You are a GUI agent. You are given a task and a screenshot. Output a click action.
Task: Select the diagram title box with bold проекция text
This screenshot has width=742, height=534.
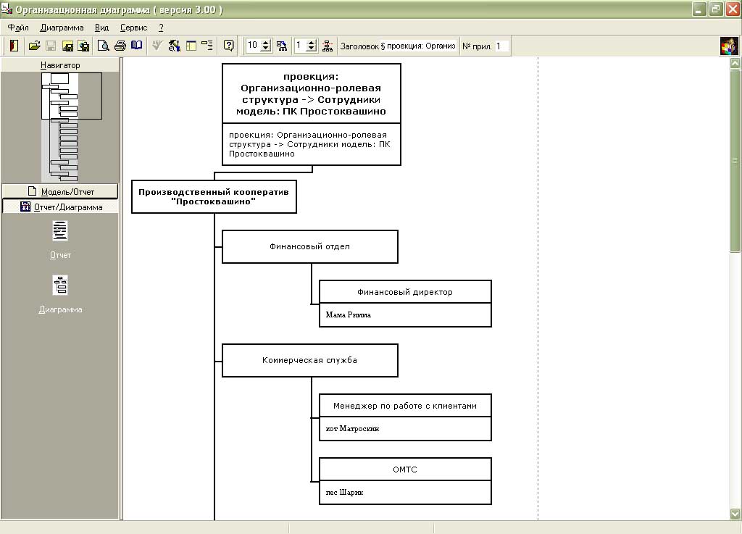pos(312,93)
